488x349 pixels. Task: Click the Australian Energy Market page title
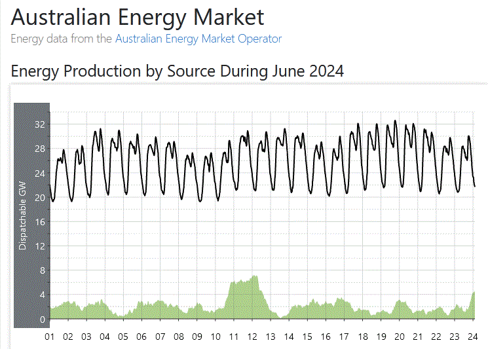(x=138, y=16)
